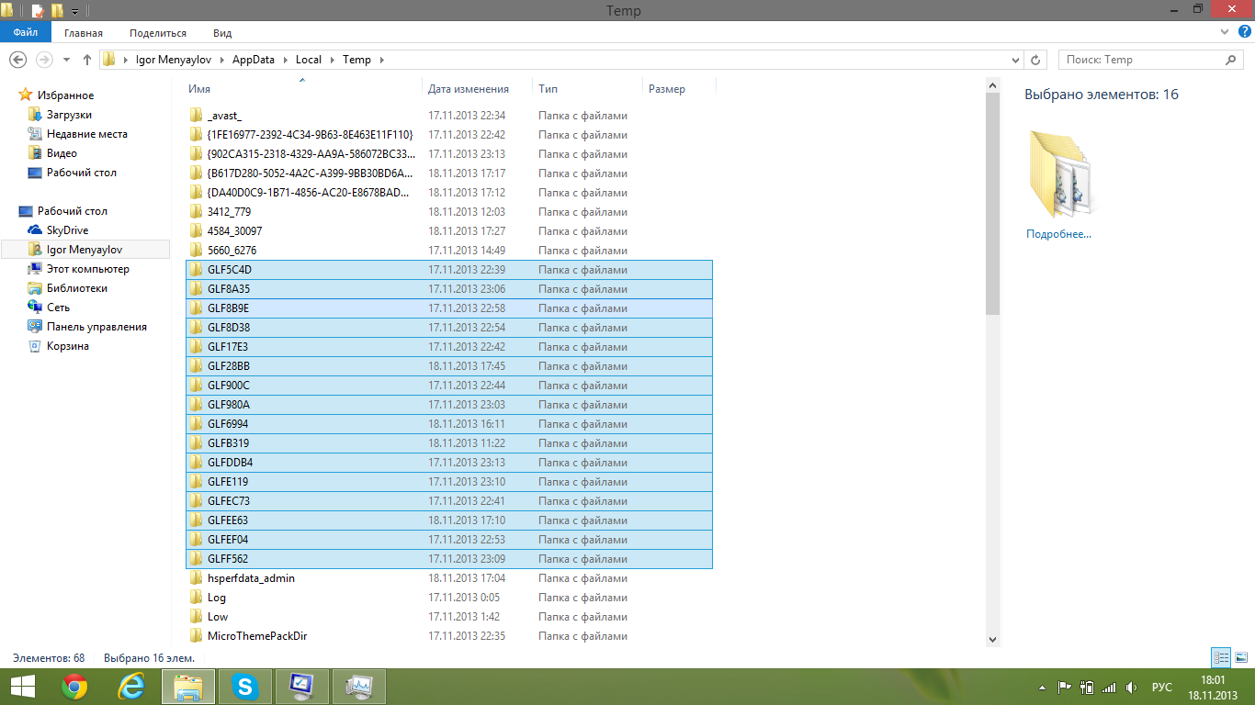1255x705 pixels.
Task: Open Skype from the taskbar
Action: coord(245,686)
